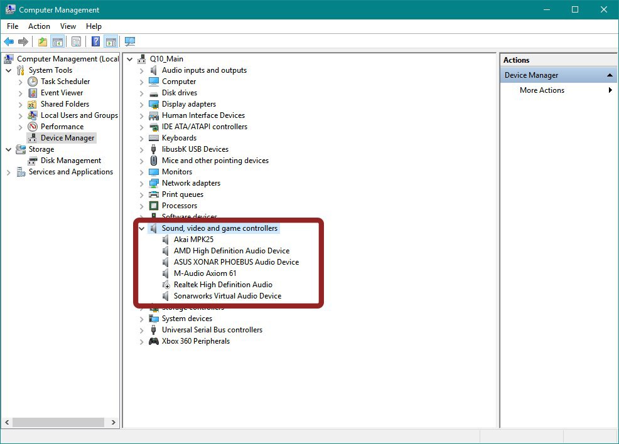Select Sonarworks Virtual Audio Device
This screenshot has width=619, height=444.
tap(228, 296)
